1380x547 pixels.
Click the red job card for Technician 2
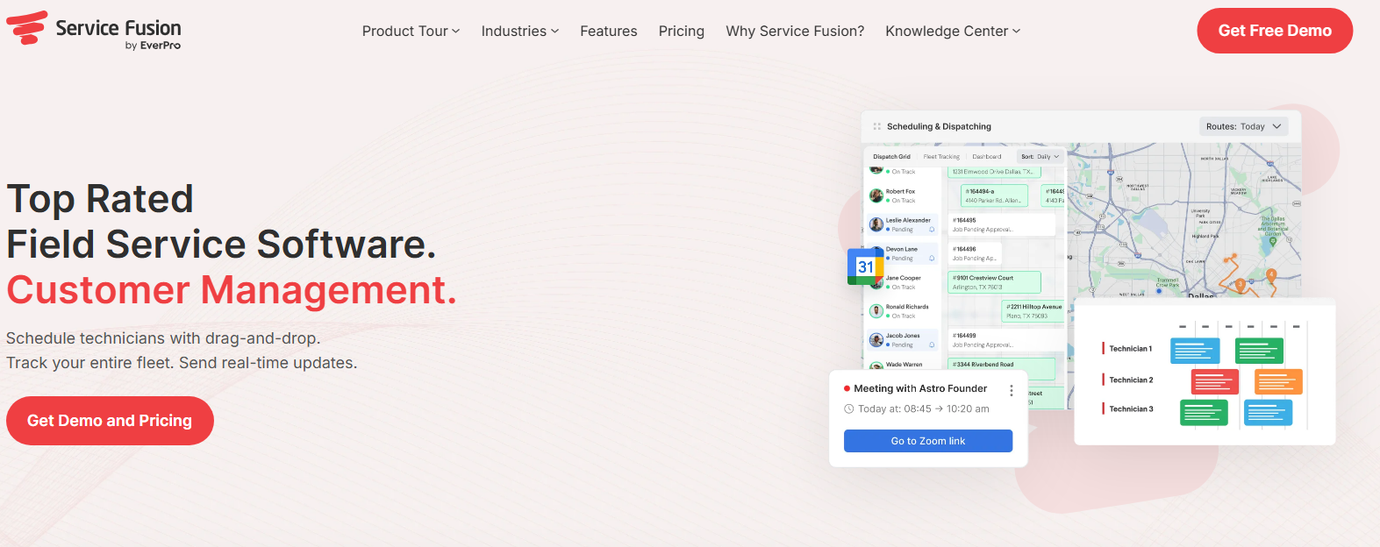[1215, 381]
